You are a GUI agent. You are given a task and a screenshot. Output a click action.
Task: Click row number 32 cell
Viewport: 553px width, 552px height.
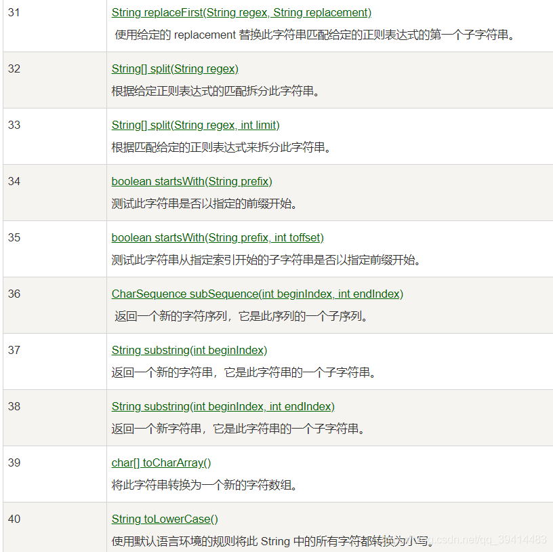[x=55, y=80]
